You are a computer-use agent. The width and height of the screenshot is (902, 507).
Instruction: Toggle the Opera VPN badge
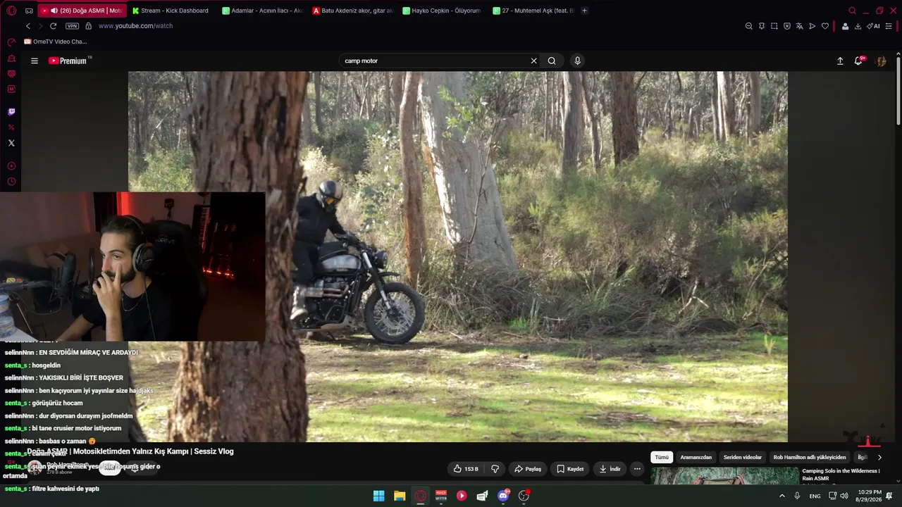point(72,26)
